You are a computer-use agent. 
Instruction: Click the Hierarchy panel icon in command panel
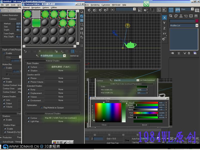click(181, 16)
